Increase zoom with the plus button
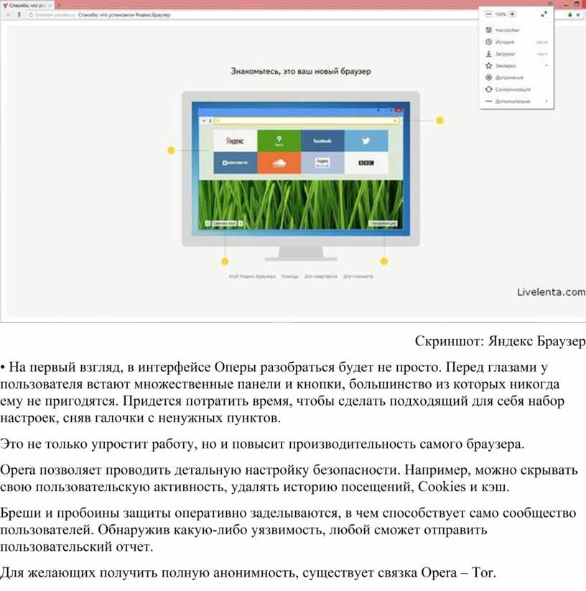Image resolution: width=586 pixels, height=591 pixels. pyautogui.click(x=512, y=14)
